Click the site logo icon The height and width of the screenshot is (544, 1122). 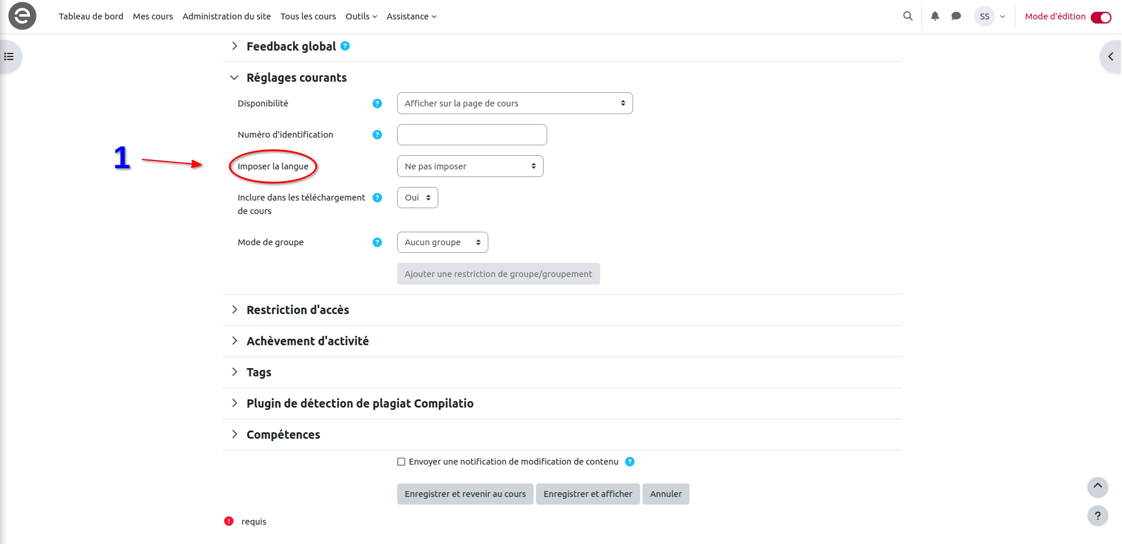click(x=22, y=16)
